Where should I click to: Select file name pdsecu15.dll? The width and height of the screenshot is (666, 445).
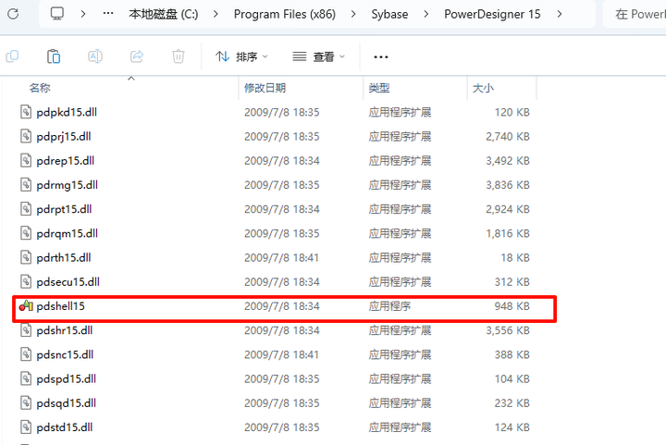[x=68, y=282]
